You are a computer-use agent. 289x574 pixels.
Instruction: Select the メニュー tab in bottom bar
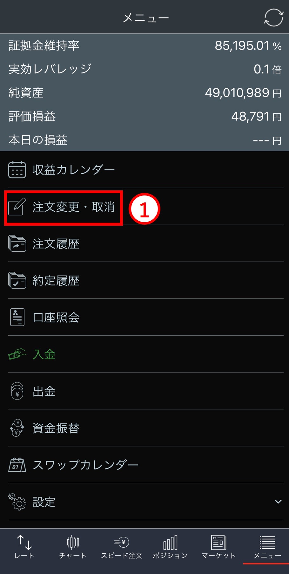(267, 547)
